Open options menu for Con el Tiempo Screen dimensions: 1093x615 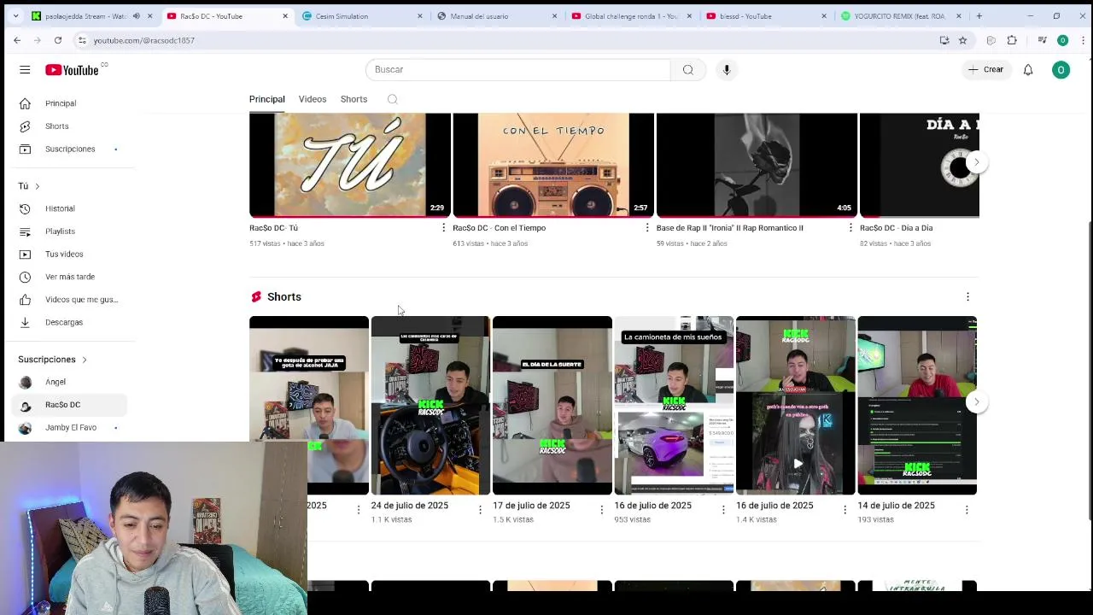(x=646, y=228)
